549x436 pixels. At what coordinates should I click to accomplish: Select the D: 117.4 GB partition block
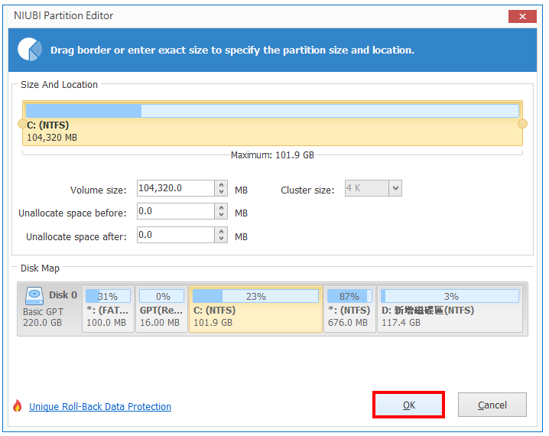[x=450, y=309]
